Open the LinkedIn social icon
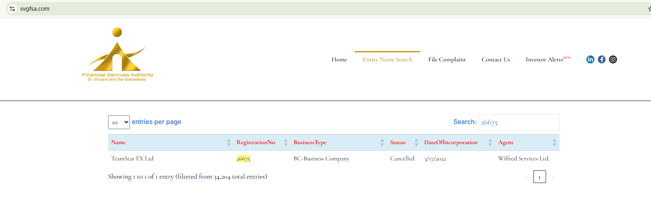This screenshot has height=202, width=651. pyautogui.click(x=590, y=59)
